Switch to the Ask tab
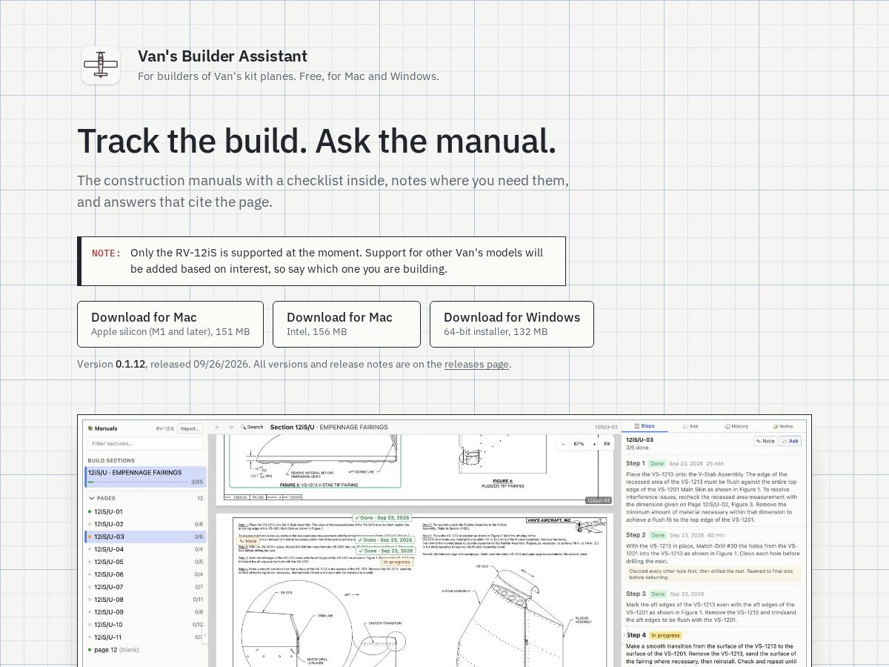889x667 pixels. [690, 426]
